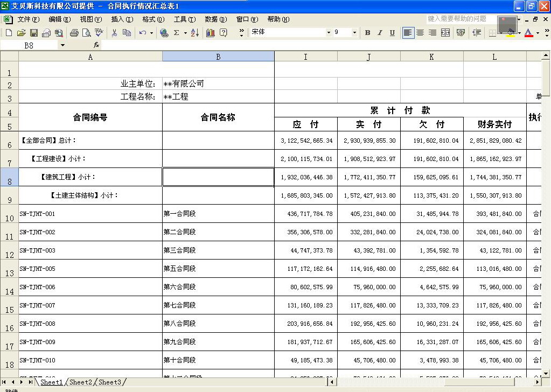Click the AutoSum sigma icon

point(177,33)
